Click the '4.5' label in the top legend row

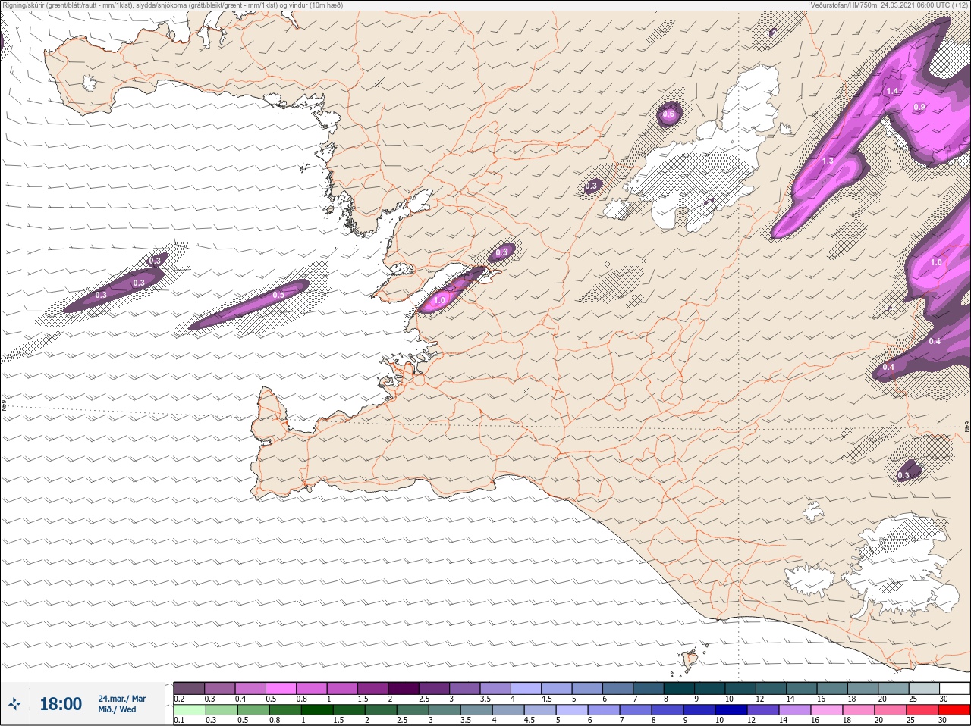point(546,699)
